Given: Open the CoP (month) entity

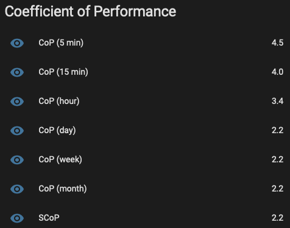Looking at the screenshot, I should point(63,188).
